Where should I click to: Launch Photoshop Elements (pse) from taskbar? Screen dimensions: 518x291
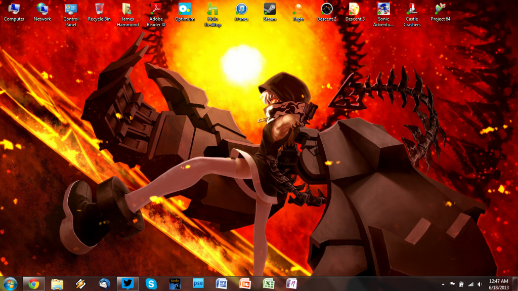tap(198, 284)
